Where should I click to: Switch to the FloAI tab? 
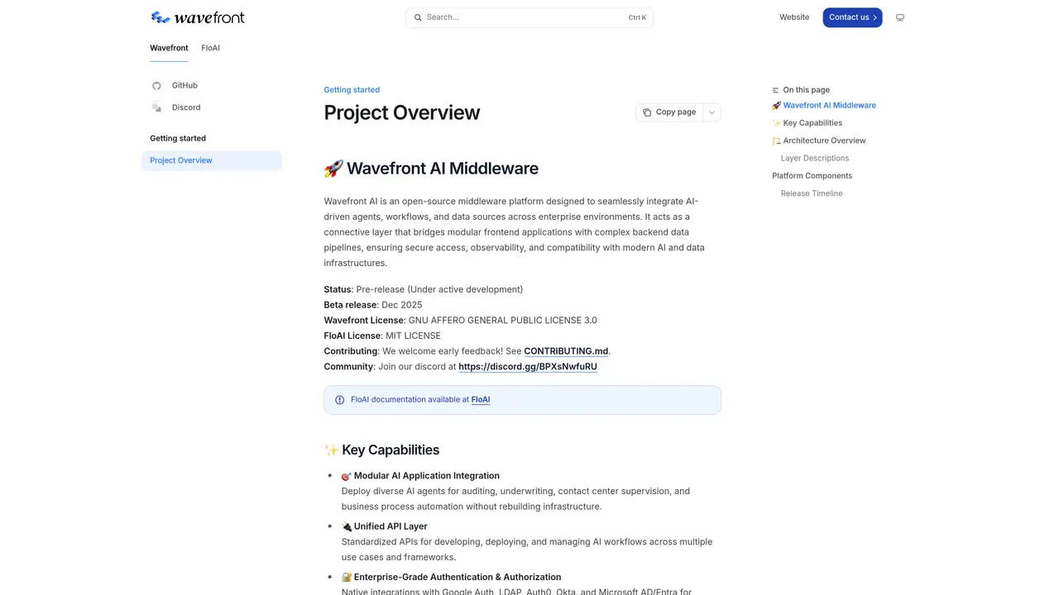coord(210,48)
